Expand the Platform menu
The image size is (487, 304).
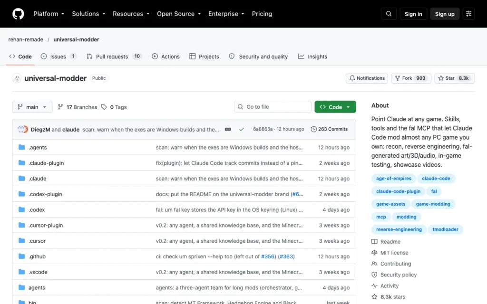point(49,14)
